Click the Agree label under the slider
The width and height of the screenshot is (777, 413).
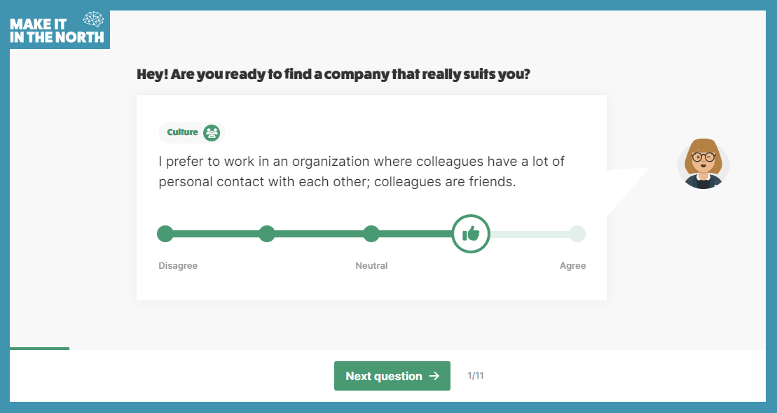[572, 266]
